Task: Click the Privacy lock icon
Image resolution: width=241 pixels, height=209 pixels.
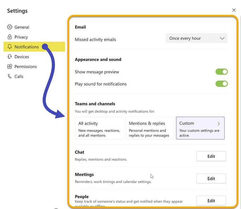Action: point(10,37)
